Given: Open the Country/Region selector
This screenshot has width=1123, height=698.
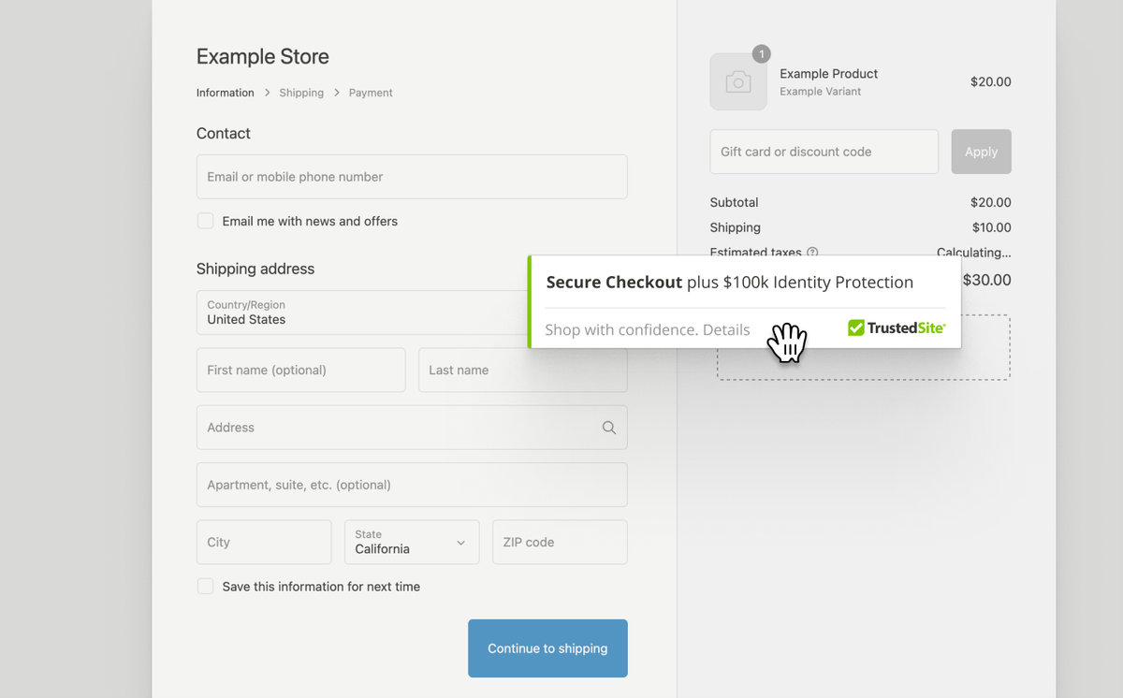Looking at the screenshot, I should (363, 313).
